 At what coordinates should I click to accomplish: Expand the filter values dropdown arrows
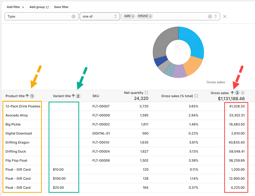pos(216,16)
